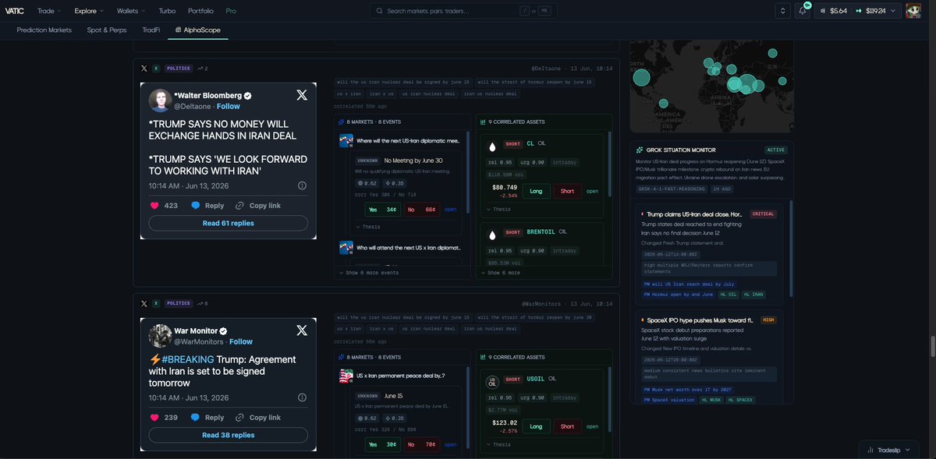Click POLITICS tag on the WarMonitors card
936x459 pixels.
click(178, 303)
